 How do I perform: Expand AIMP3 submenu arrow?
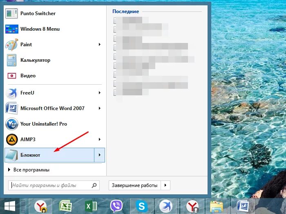100,139
